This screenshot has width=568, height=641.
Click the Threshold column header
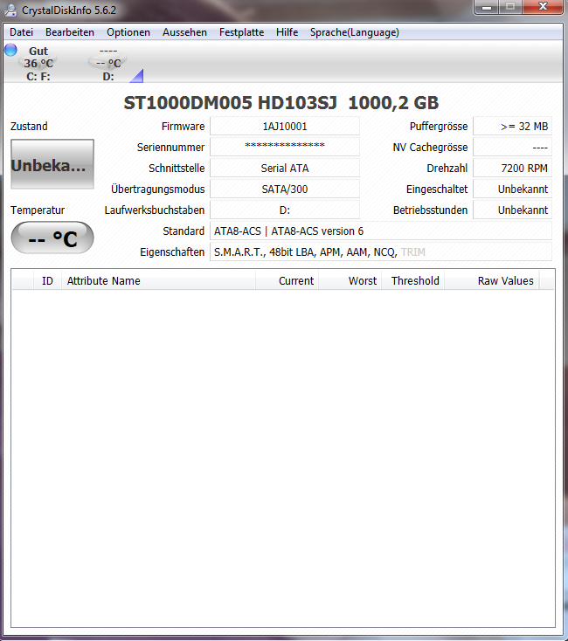click(x=413, y=281)
